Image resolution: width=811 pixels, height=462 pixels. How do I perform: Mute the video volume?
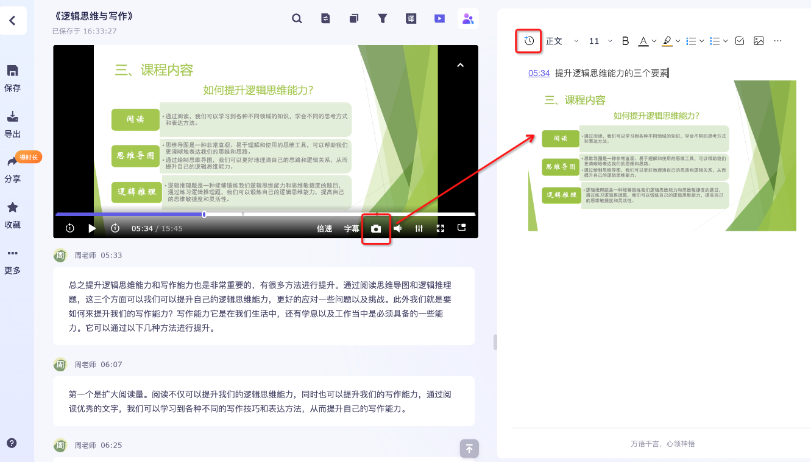coord(397,229)
